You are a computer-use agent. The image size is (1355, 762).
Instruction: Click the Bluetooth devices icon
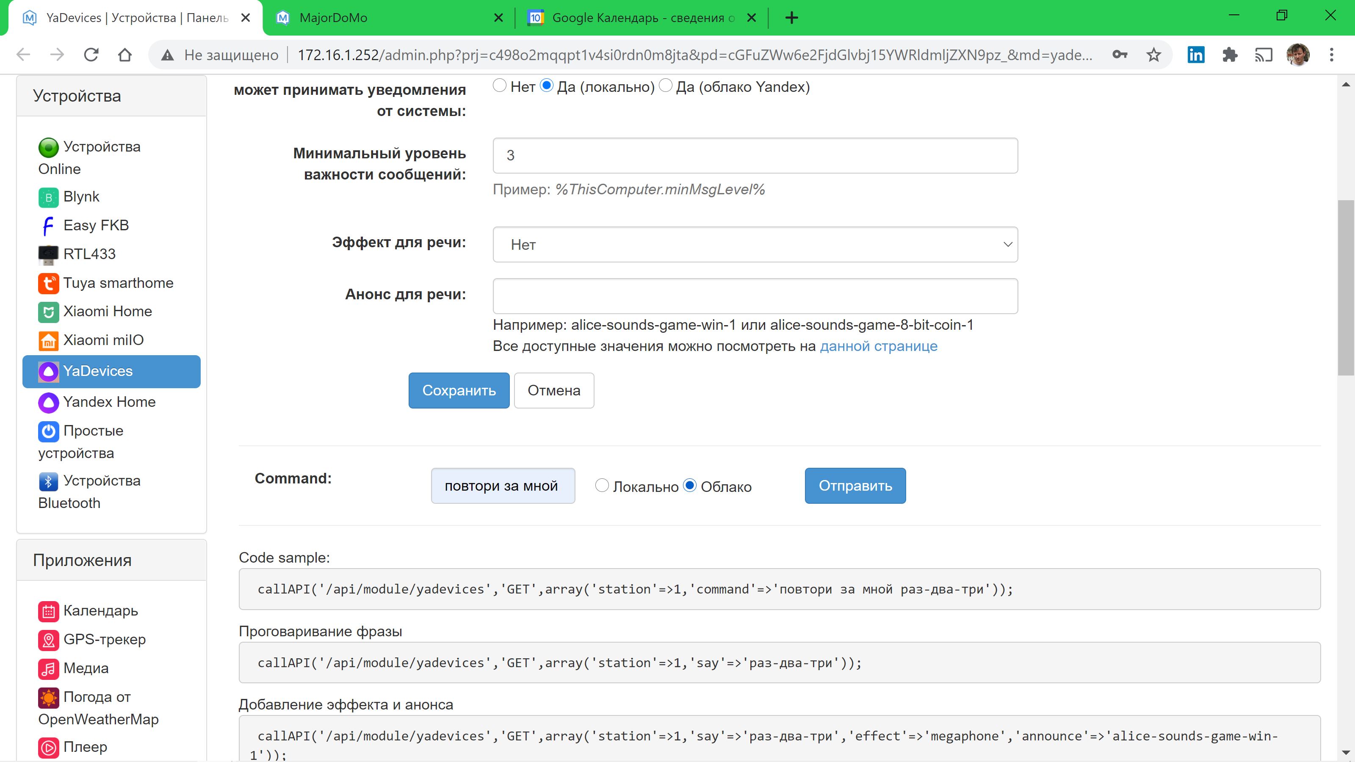(x=48, y=481)
